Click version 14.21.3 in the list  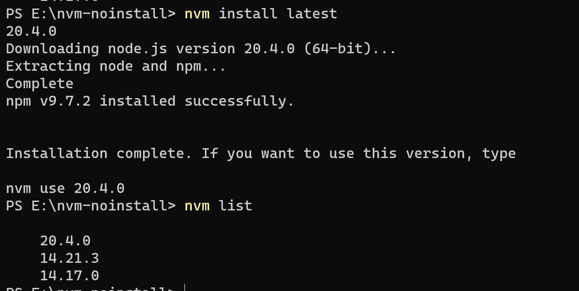tap(69, 258)
